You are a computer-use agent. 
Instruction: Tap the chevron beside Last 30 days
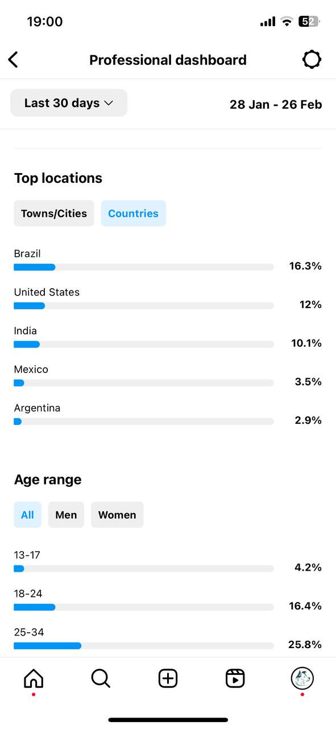tap(109, 103)
